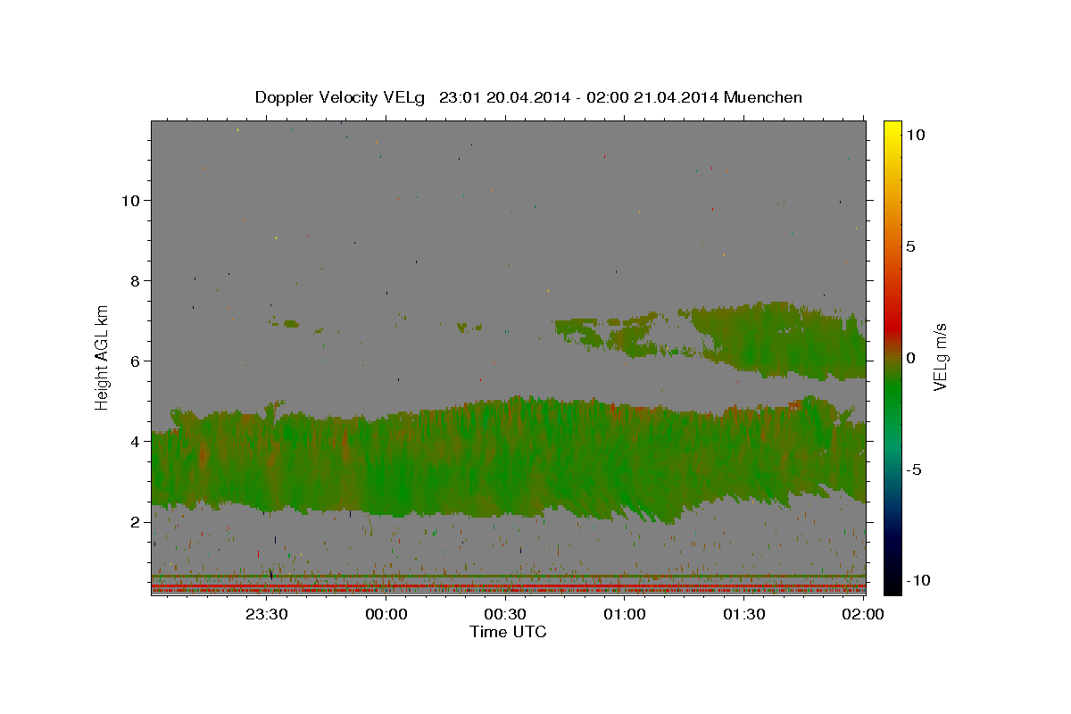The width and height of the screenshot is (1071, 714).
Task: Click the plot title 'Doppler Velocity VELg'
Action: (341, 97)
